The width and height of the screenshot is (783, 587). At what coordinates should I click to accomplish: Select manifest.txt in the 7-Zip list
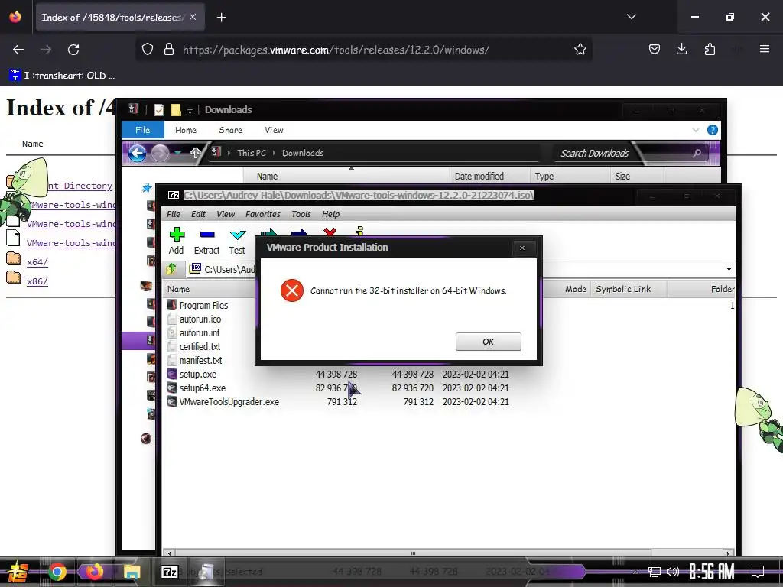200,361
